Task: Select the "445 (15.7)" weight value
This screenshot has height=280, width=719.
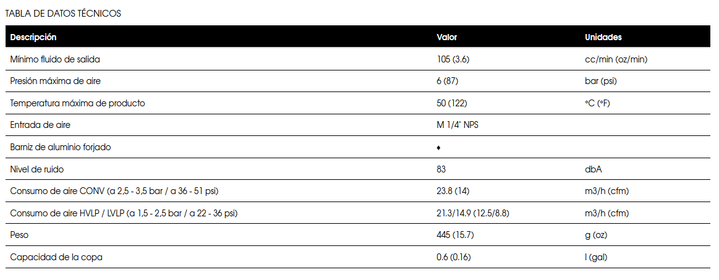Action: (x=455, y=235)
